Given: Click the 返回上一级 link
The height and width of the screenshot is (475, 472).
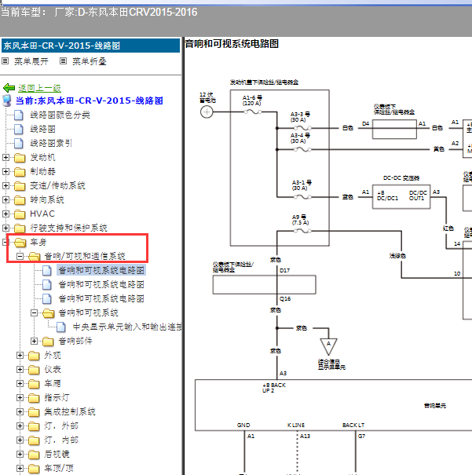Looking at the screenshot, I should point(39,88).
